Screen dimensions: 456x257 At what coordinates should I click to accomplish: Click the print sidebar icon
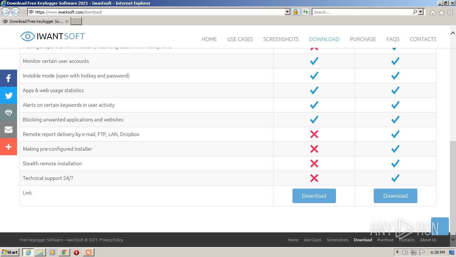9,112
